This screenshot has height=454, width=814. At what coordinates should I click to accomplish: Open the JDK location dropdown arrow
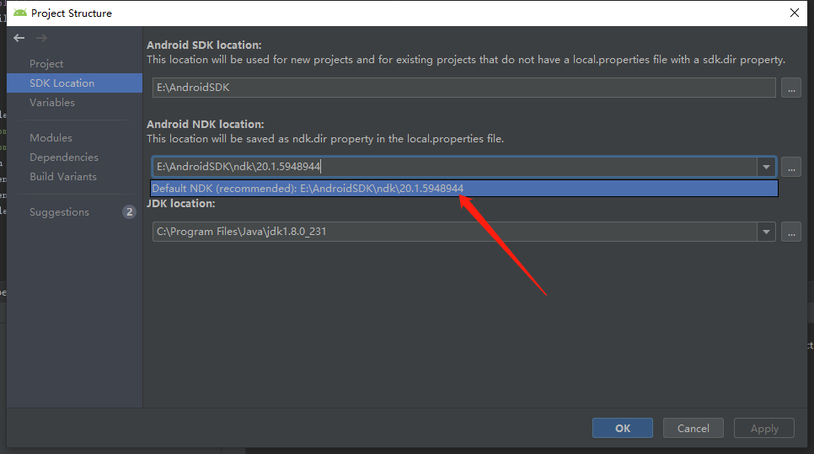[x=766, y=232]
